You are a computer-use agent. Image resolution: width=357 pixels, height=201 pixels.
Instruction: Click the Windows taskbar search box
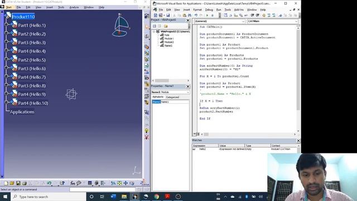(49, 197)
